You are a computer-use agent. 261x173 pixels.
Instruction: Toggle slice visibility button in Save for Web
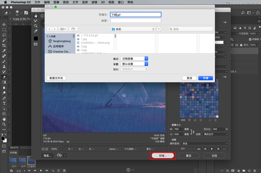point(36,44)
